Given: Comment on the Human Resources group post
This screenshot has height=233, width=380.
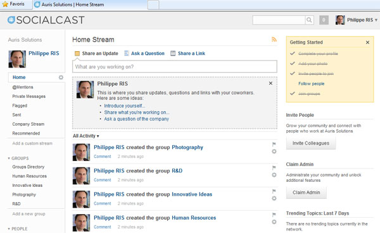Looking at the screenshot, I should point(102,227).
